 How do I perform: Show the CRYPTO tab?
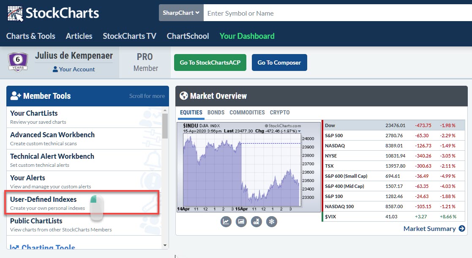pos(280,112)
